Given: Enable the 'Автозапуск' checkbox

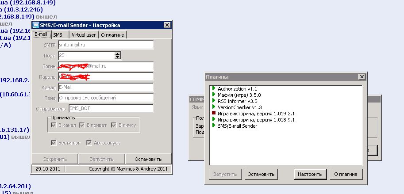Looking at the screenshot, I should 89,143.
